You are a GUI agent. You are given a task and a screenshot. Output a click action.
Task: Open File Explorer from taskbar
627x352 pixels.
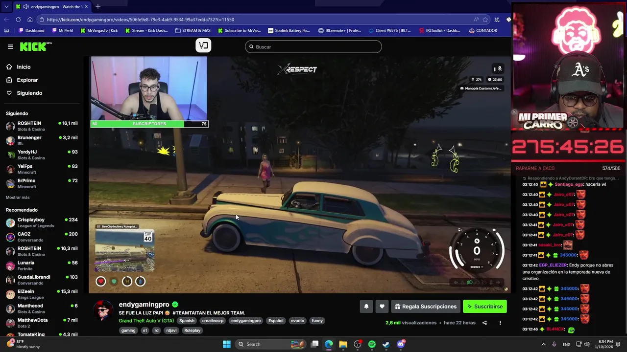point(343,344)
